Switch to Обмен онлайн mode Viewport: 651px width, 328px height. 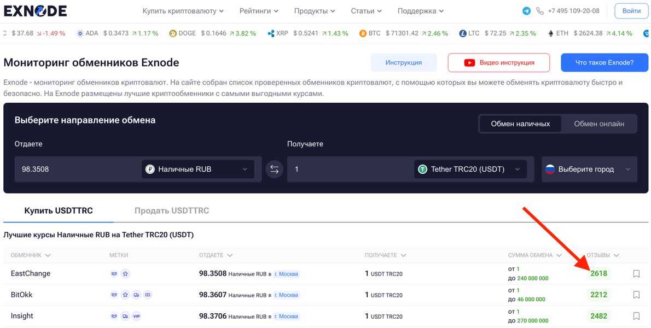coord(598,124)
